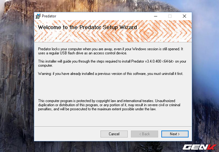Click the 'Predator' title bar text
This screenshot has height=152, width=219.
49,16
